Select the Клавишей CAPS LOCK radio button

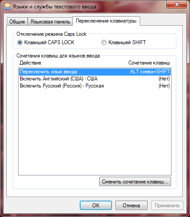pyautogui.click(x=20, y=42)
